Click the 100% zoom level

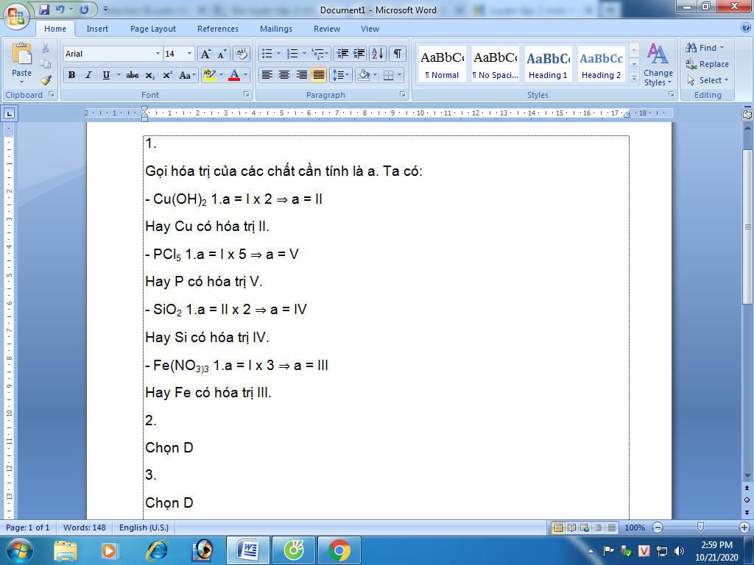[x=635, y=527]
